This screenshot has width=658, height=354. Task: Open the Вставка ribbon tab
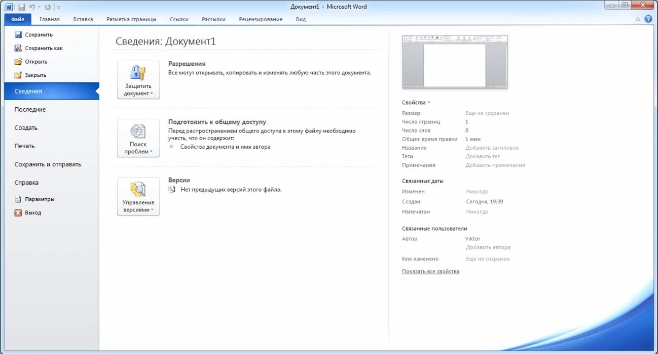[83, 19]
